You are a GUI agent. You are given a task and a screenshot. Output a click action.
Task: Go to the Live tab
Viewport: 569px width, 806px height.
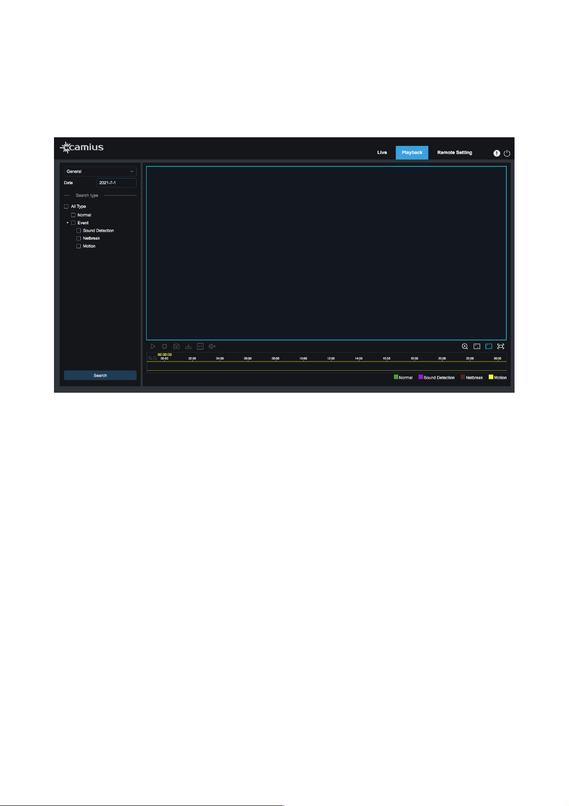coord(382,153)
